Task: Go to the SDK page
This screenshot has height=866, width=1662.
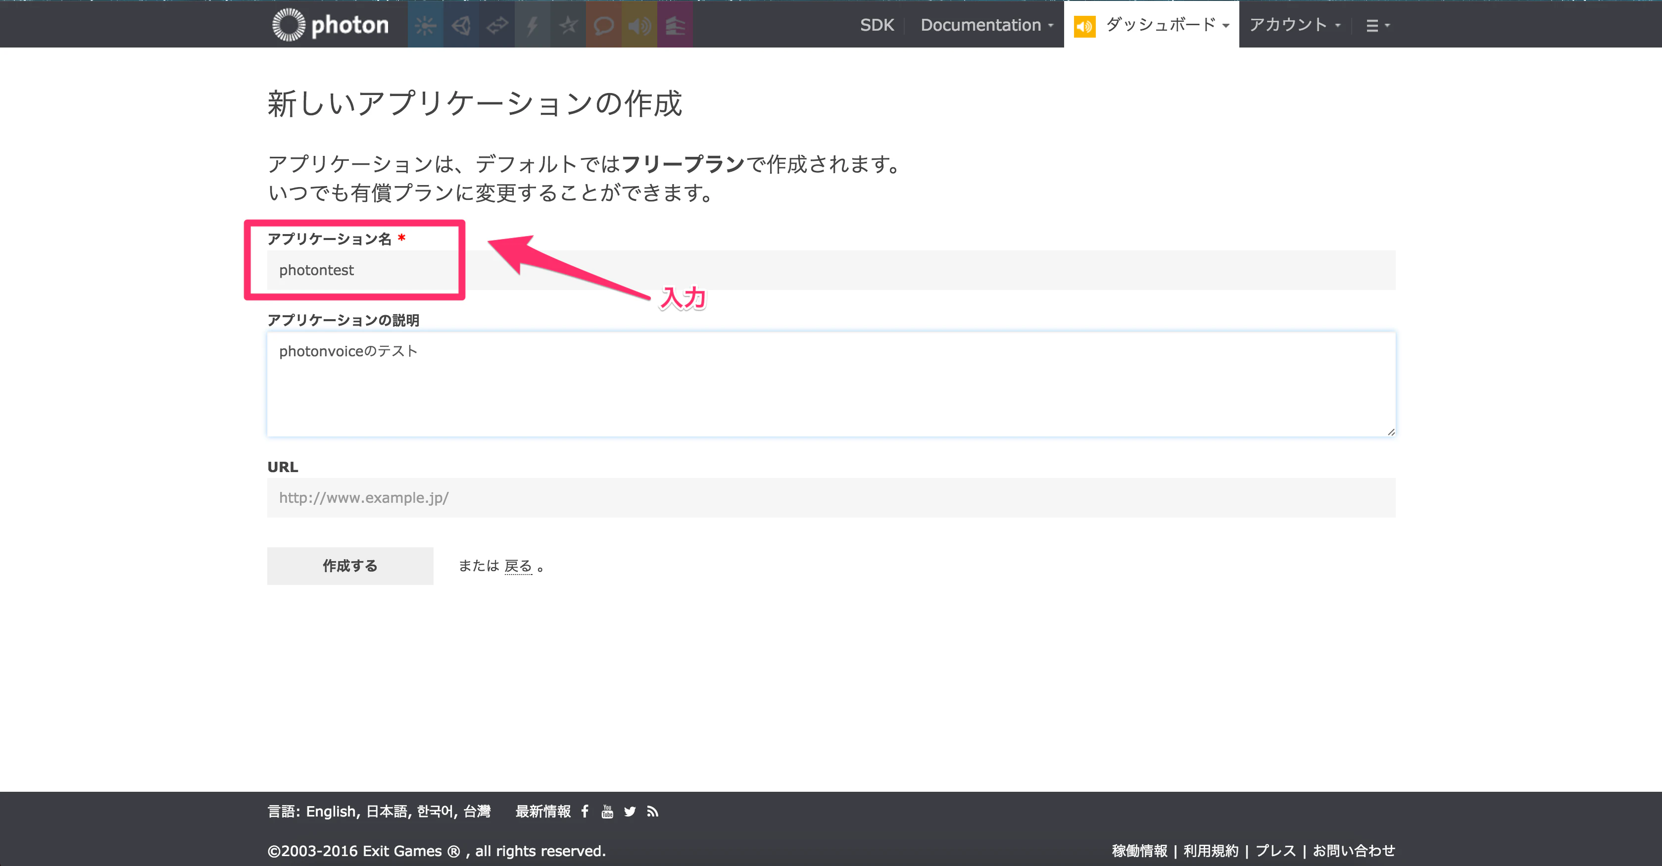Action: [x=877, y=25]
